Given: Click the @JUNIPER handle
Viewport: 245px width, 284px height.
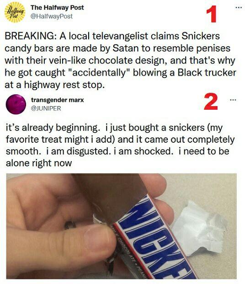Looking at the screenshot, I should tap(46, 108).
